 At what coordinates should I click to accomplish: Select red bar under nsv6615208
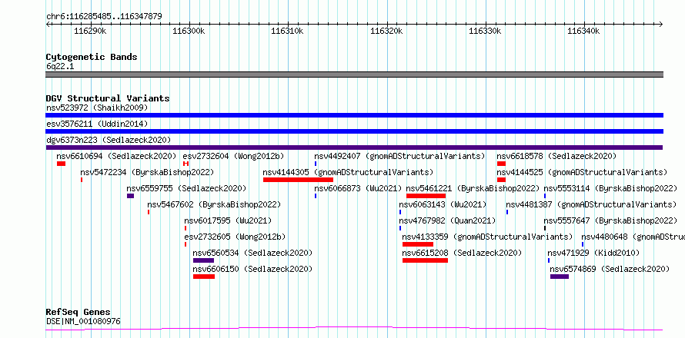[426, 260]
